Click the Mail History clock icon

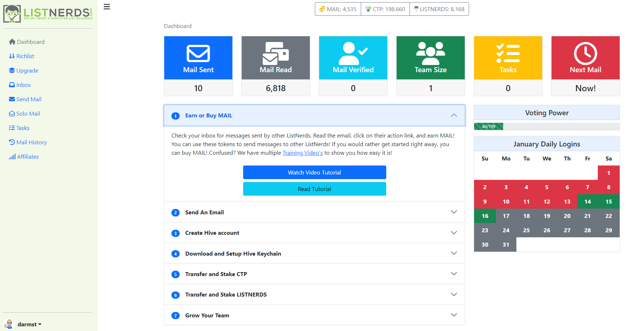(12, 142)
